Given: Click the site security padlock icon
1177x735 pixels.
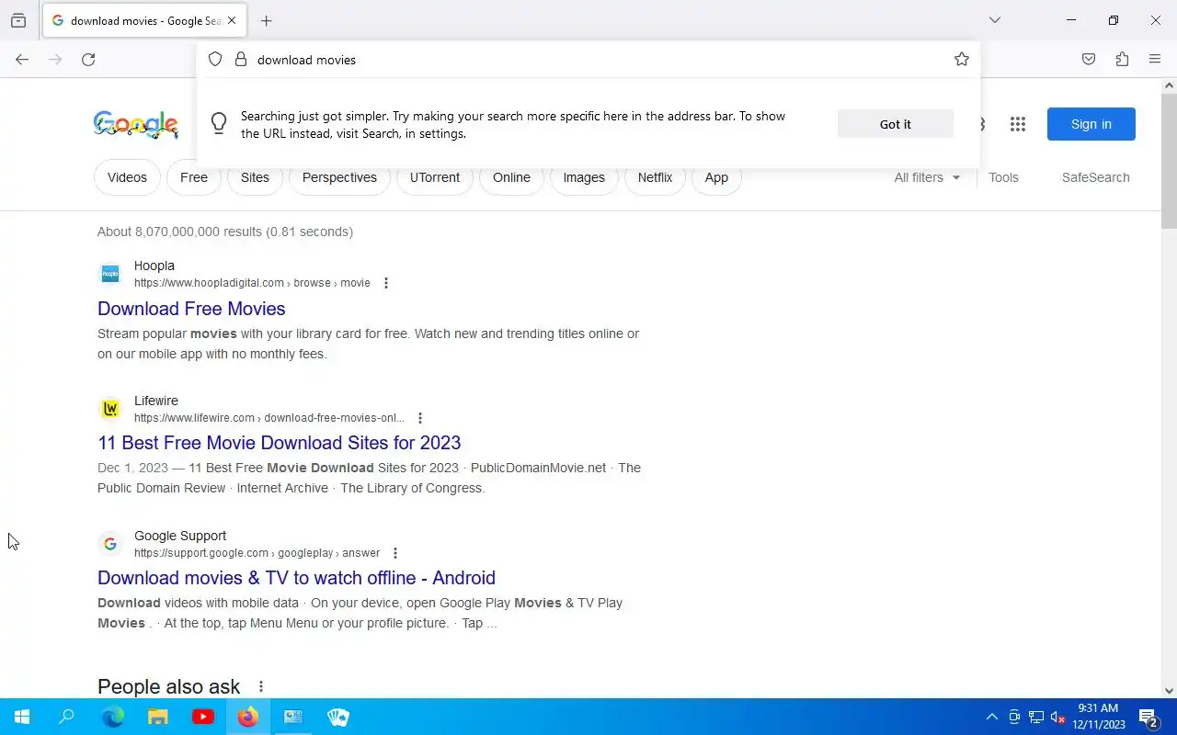Looking at the screenshot, I should (x=241, y=59).
